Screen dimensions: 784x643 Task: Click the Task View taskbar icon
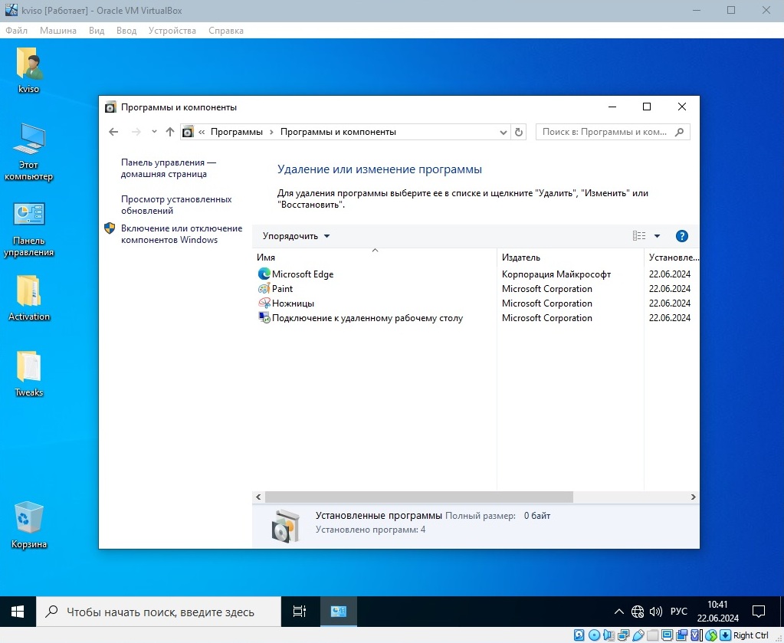299,611
